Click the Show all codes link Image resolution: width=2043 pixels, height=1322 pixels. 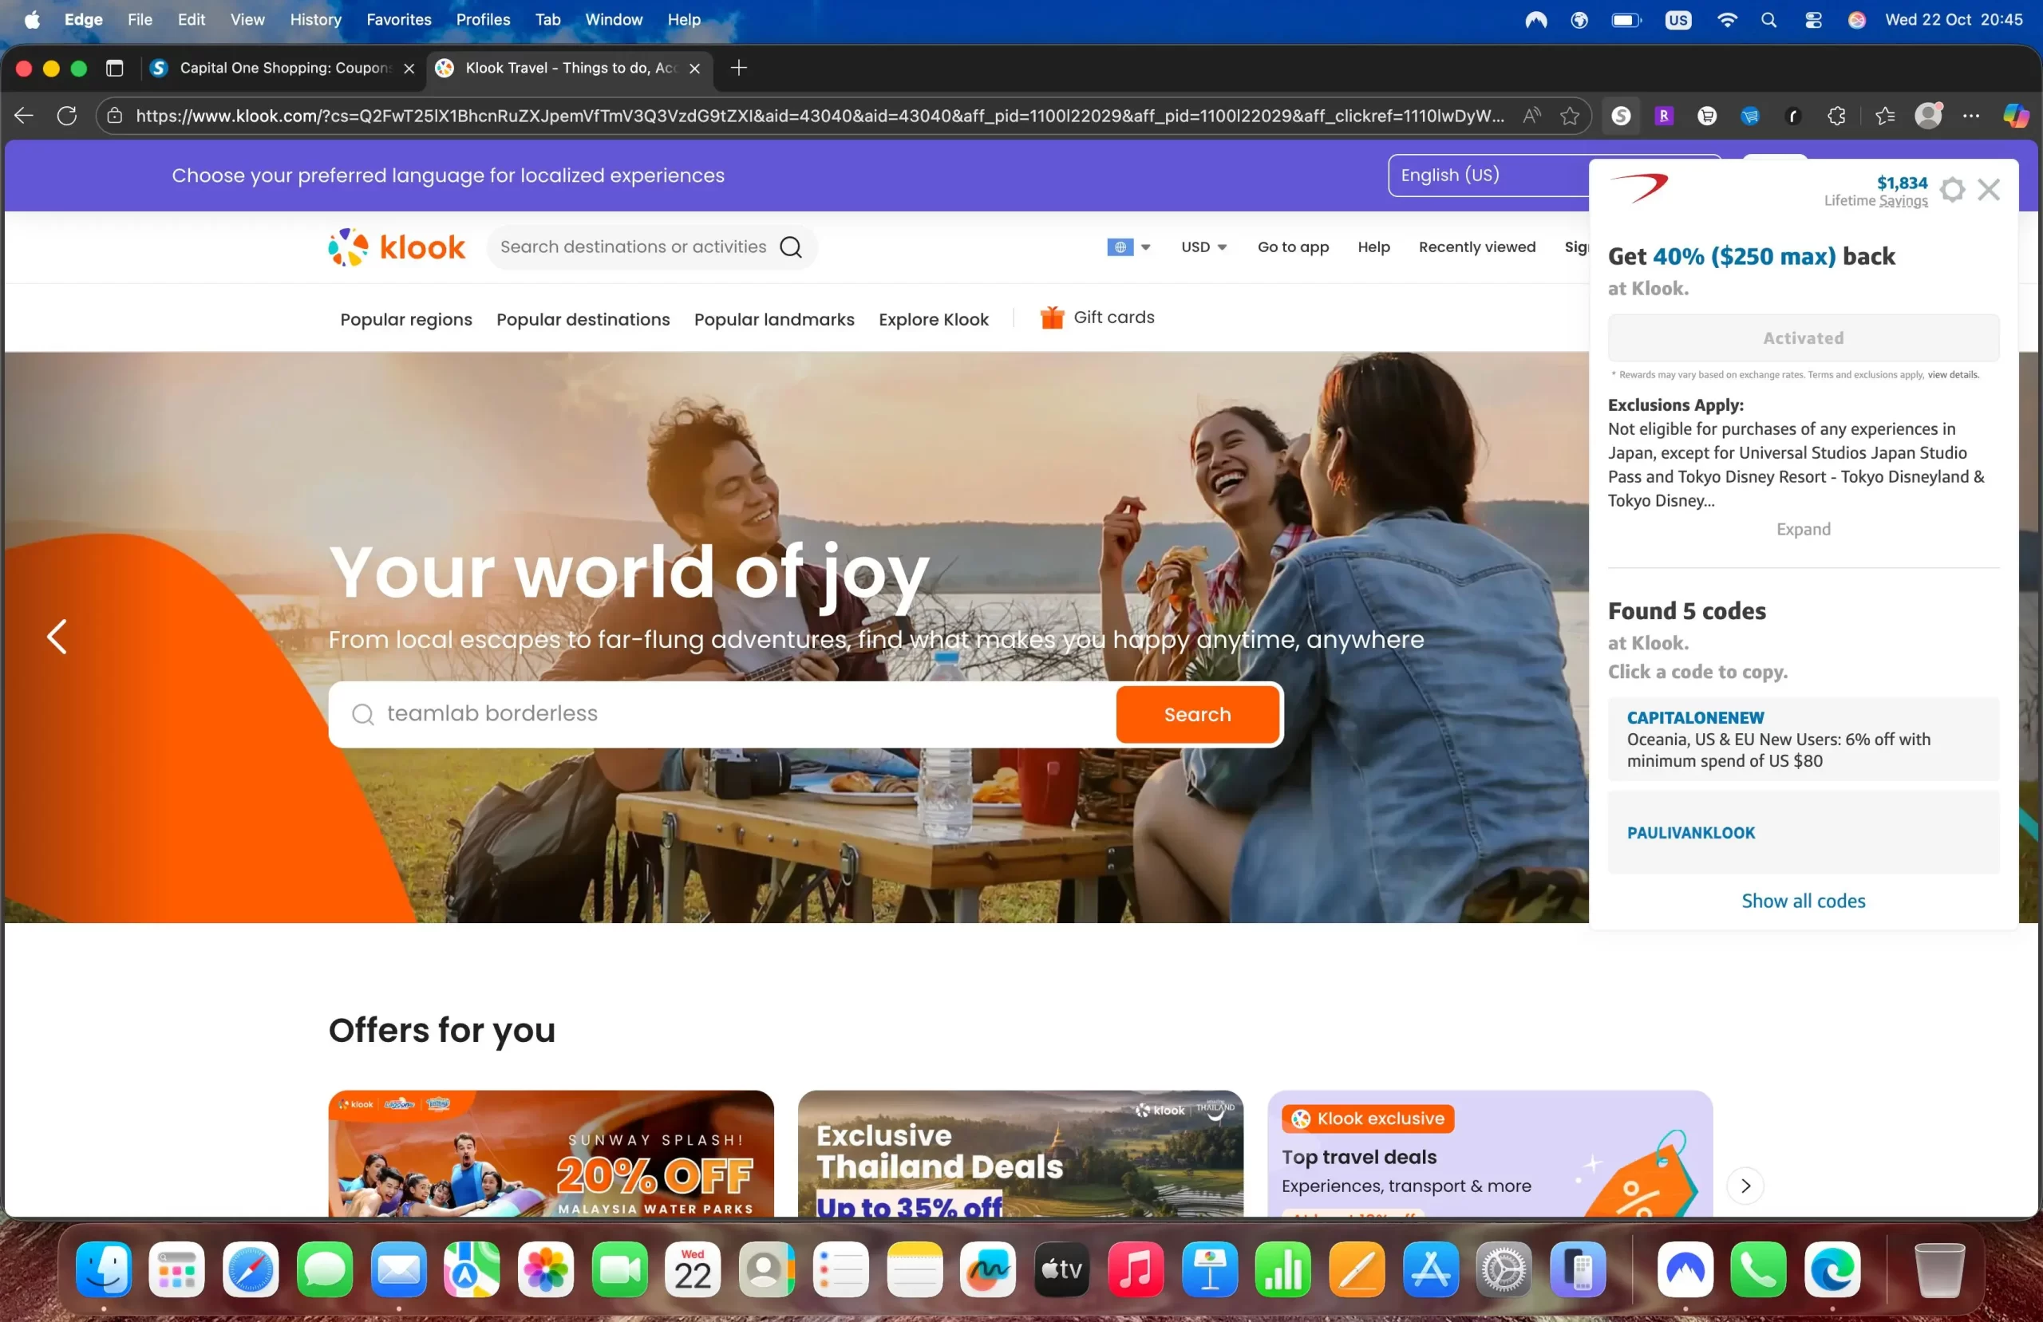[x=1803, y=901]
